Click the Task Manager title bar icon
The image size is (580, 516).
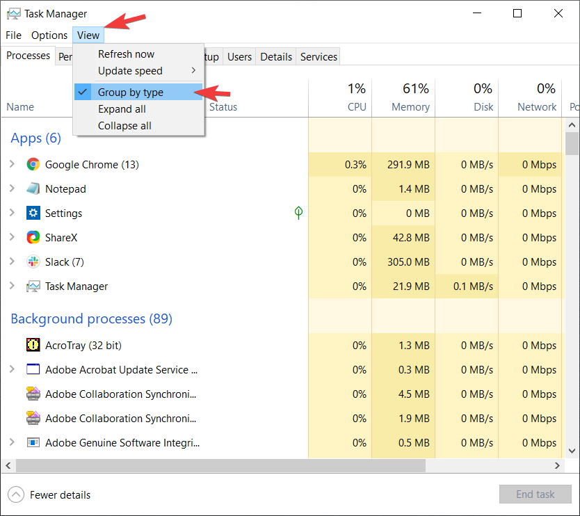[x=14, y=14]
